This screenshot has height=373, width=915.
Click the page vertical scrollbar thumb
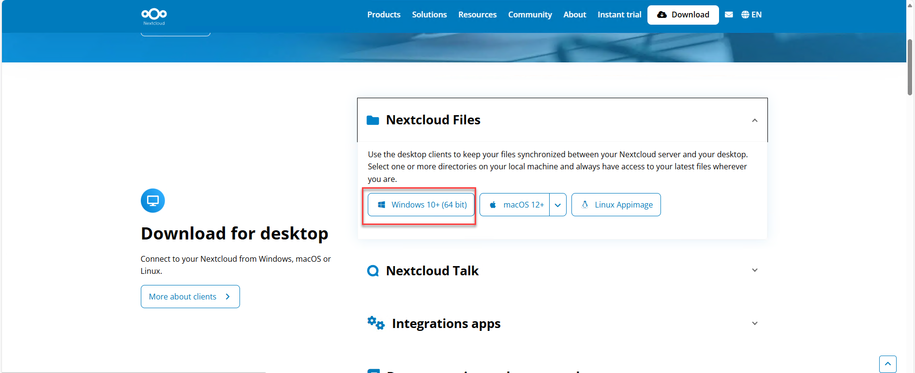[910, 68]
